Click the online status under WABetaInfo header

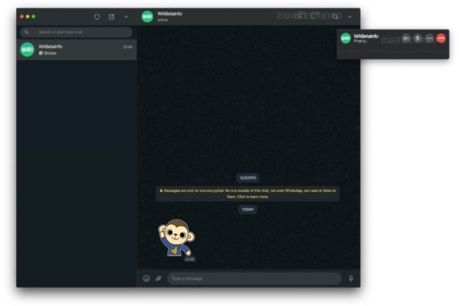point(162,20)
